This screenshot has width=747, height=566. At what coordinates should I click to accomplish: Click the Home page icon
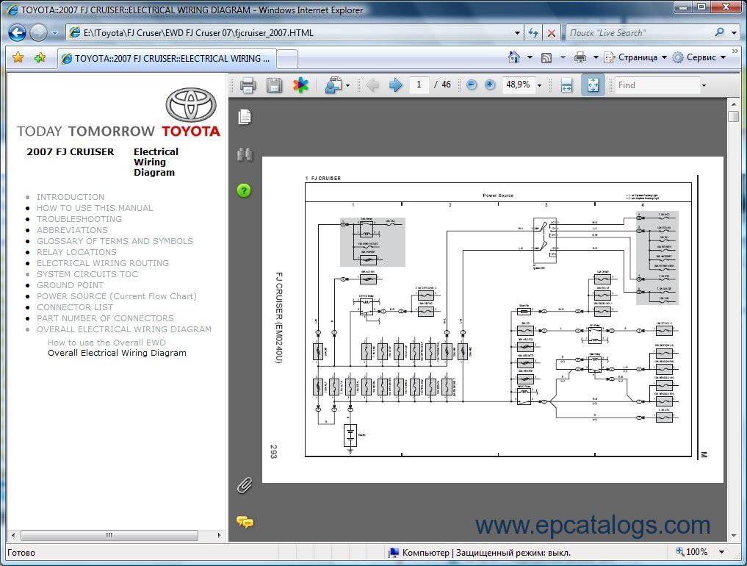click(x=513, y=57)
